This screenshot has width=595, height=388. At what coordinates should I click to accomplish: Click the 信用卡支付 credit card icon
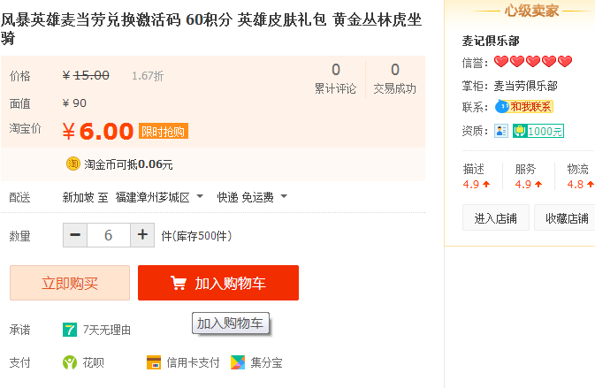click(x=154, y=362)
